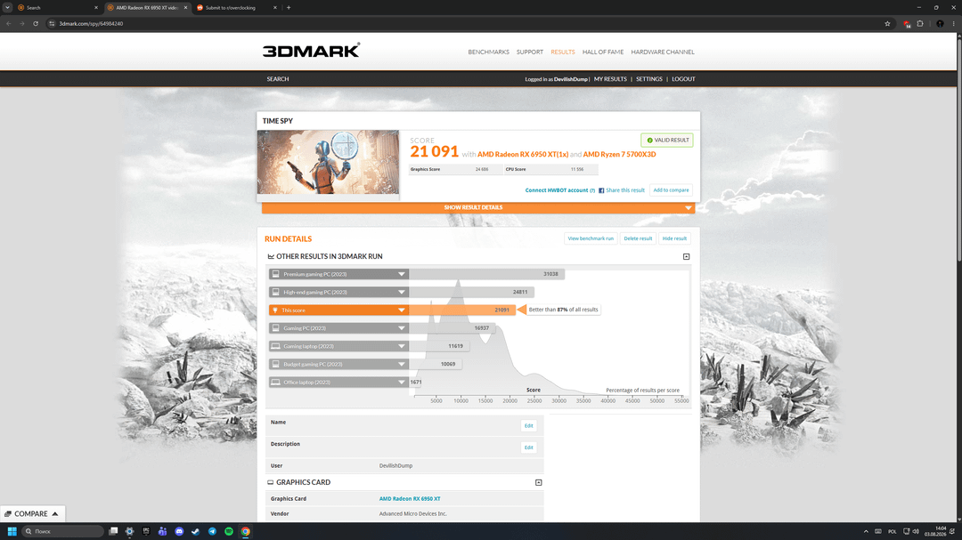This screenshot has height=540, width=962.
Task: Click the red extension icon with badge
Action: click(x=906, y=24)
